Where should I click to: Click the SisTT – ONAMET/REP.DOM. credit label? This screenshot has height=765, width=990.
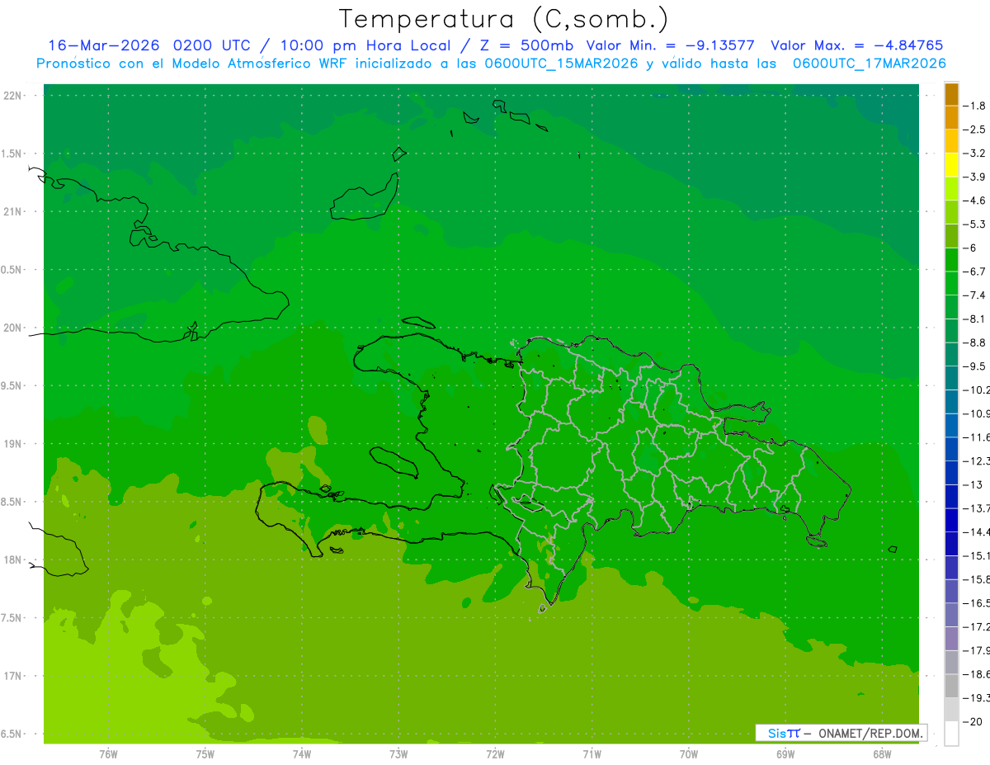click(x=841, y=733)
